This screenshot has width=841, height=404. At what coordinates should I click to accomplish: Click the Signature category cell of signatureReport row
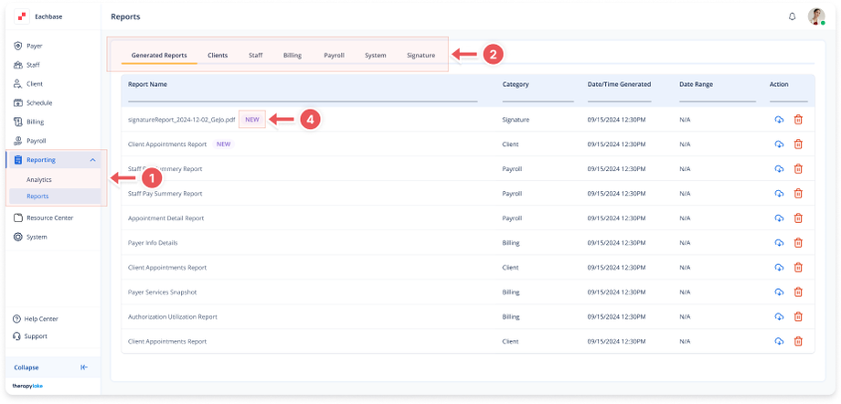pyautogui.click(x=516, y=120)
